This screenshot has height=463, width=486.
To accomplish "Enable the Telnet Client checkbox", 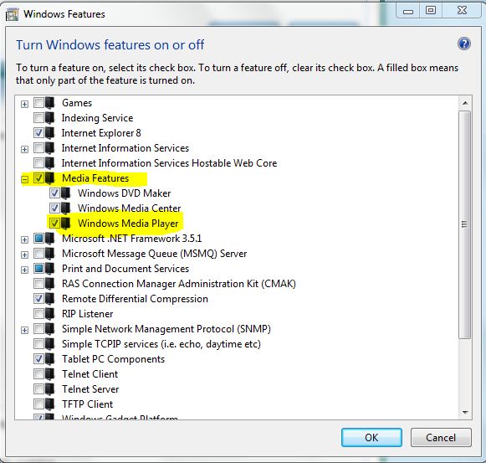I will [38, 373].
